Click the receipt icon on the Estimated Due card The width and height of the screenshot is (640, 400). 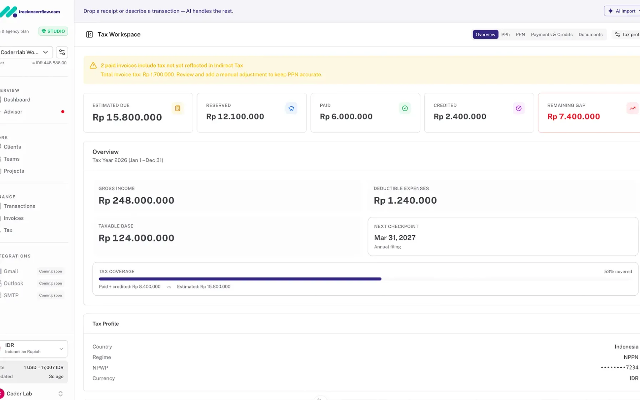(177, 108)
